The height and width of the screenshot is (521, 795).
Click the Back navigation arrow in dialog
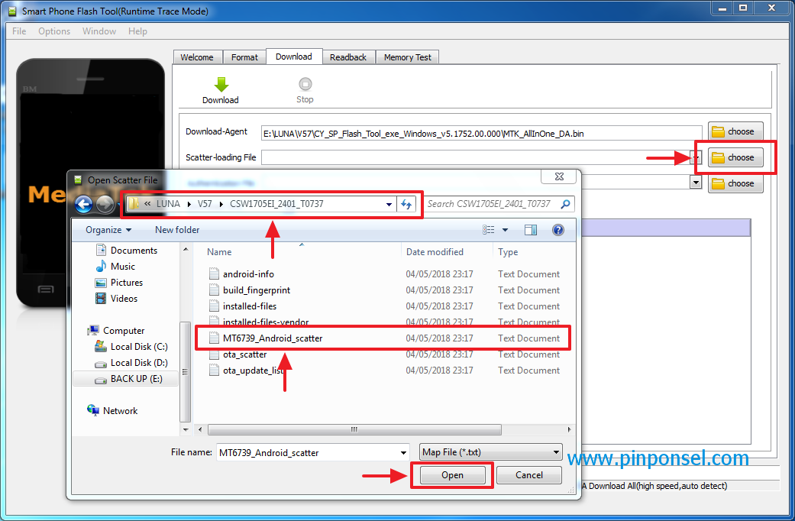[x=84, y=205]
